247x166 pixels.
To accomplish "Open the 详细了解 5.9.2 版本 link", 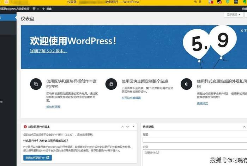I will point(49,51).
